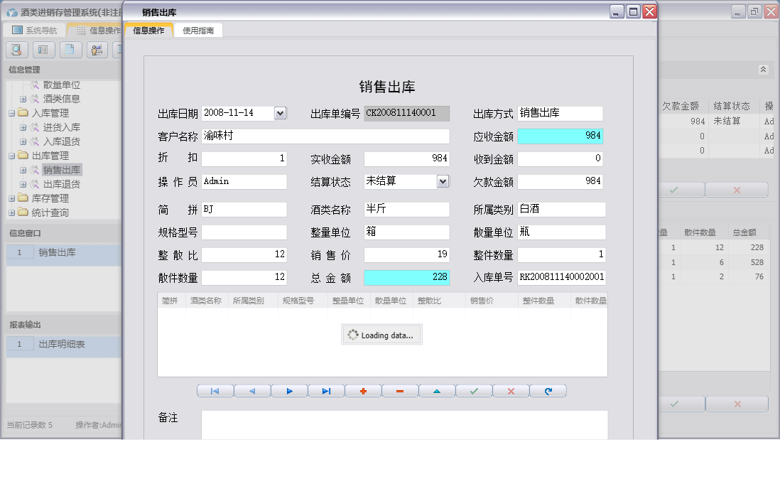Click the red plus icon to add a record
Image resolution: width=780 pixels, height=501 pixels.
363,390
